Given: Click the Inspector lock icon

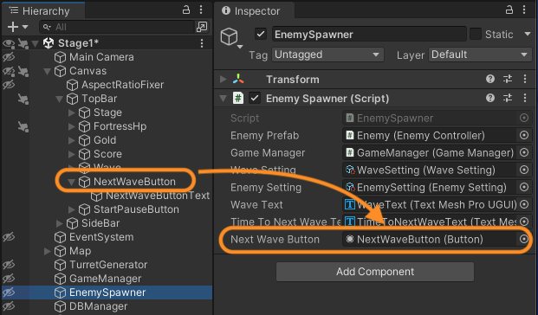Looking at the screenshot, I should click(509, 10).
